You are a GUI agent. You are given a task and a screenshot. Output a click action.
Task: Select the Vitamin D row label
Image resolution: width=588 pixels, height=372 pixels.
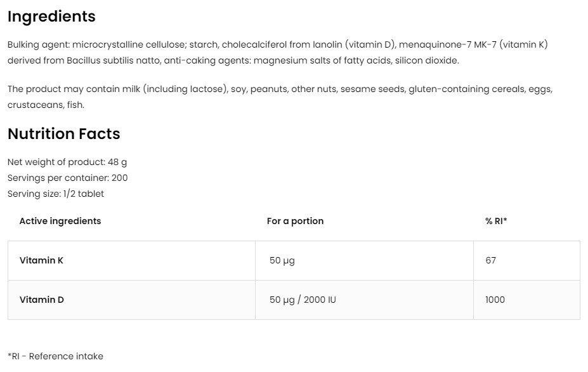(x=42, y=300)
